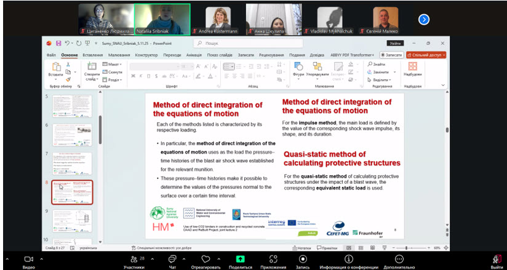Image resolution: width=507 pixels, height=270 pixels.
Task: Show more participant videos with arrow
Action: click(x=423, y=19)
